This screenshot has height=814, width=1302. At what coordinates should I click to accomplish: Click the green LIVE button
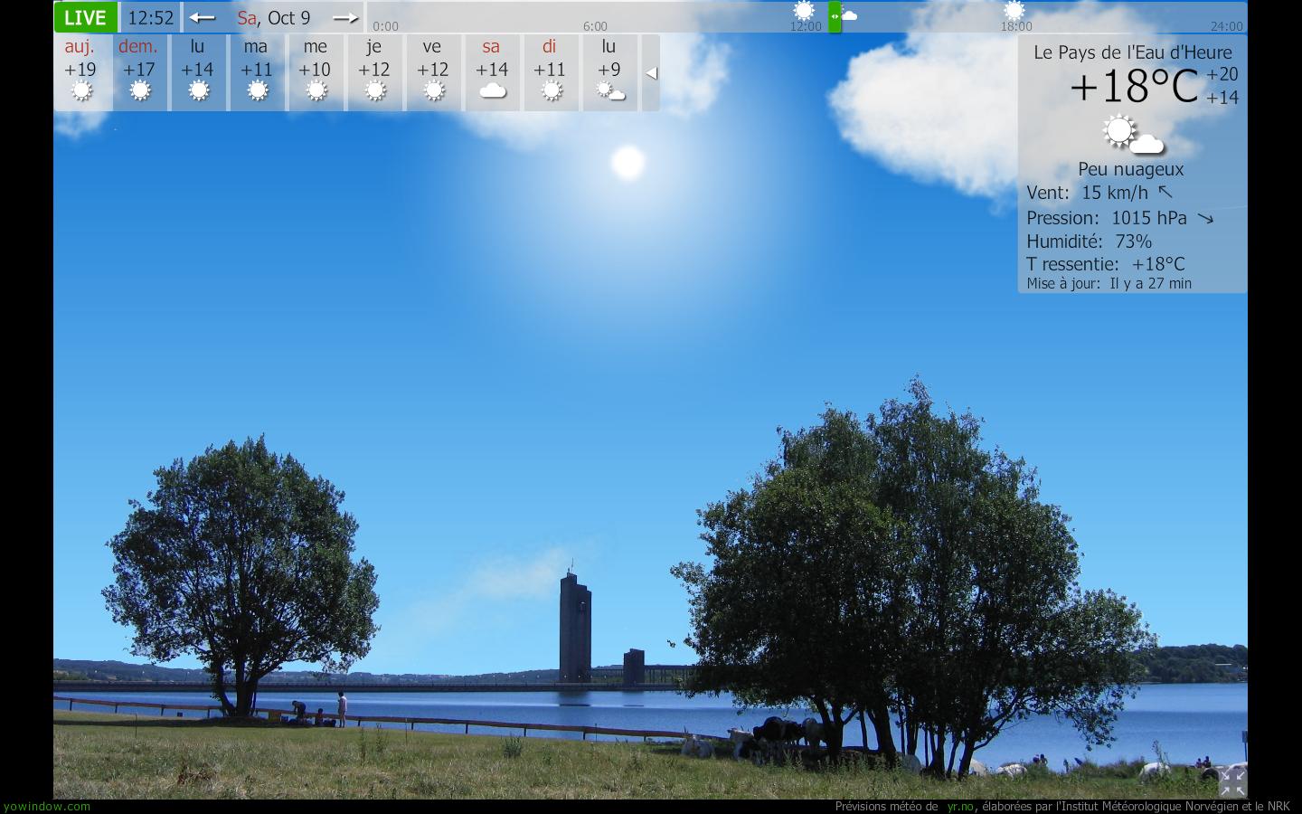coord(85,18)
